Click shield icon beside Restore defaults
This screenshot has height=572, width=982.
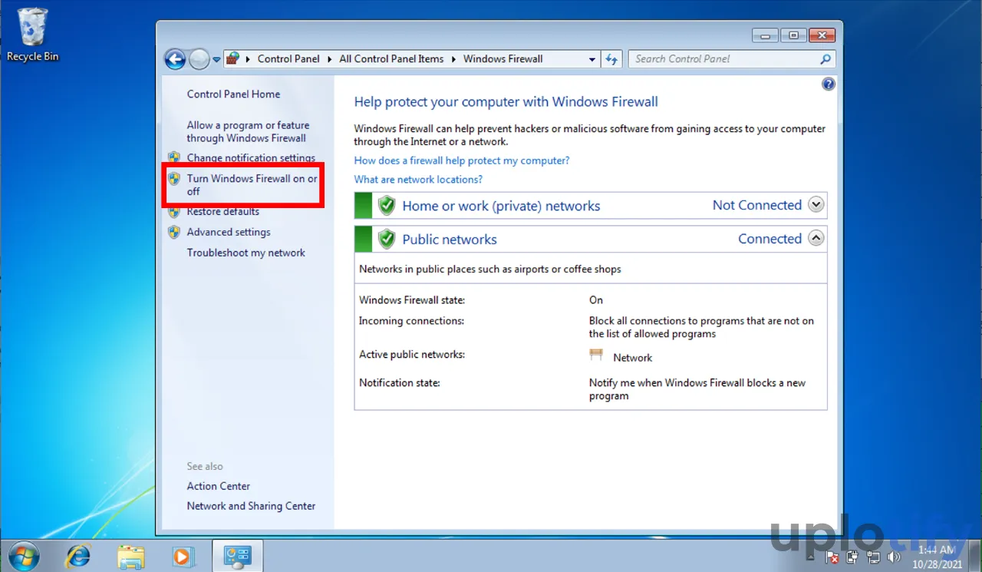click(x=174, y=212)
